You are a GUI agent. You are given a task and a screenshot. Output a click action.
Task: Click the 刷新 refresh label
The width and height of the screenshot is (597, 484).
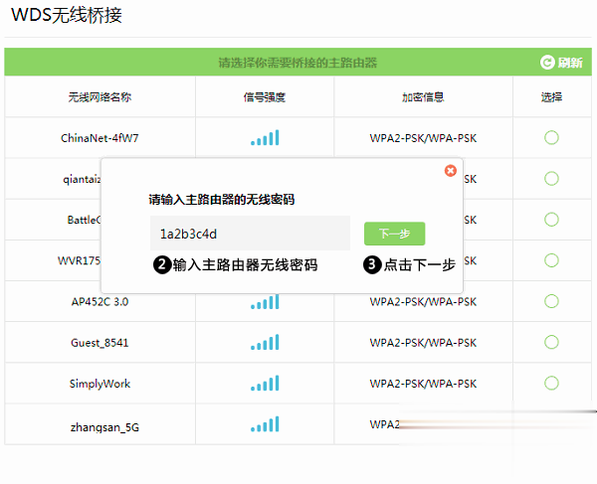(x=570, y=63)
